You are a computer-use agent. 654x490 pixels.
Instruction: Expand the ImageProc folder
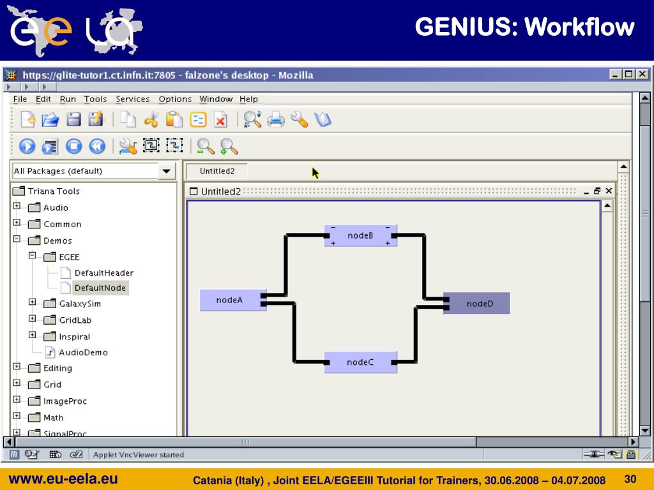tap(17, 399)
